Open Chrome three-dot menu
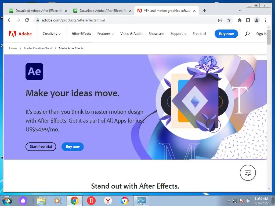 tap(265, 20)
